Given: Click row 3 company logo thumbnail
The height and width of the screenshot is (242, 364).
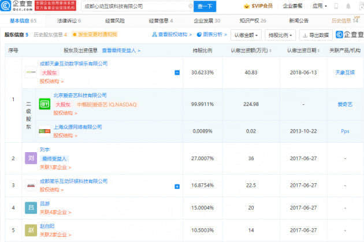Looking at the screenshot, I should click(x=31, y=186).
